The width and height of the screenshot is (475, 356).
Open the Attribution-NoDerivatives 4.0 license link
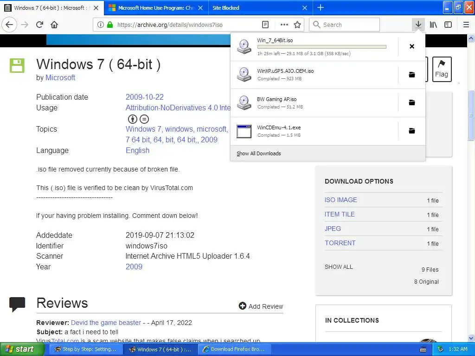click(x=178, y=108)
